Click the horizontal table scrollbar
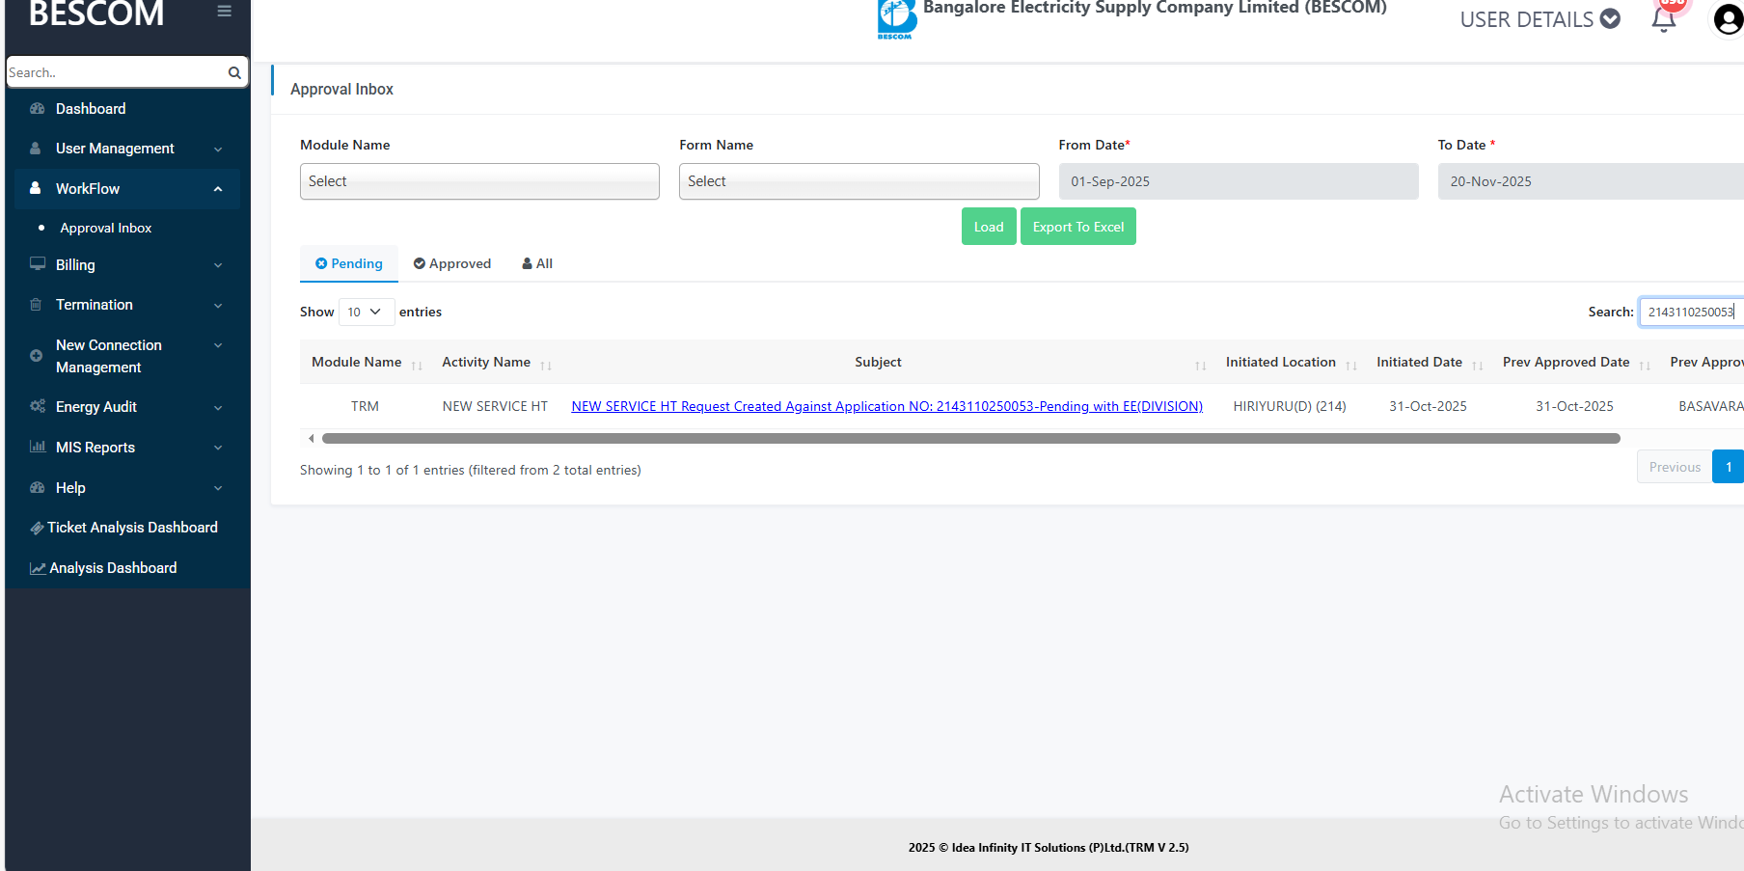Screen dimensions: 1744x871 pos(971,438)
